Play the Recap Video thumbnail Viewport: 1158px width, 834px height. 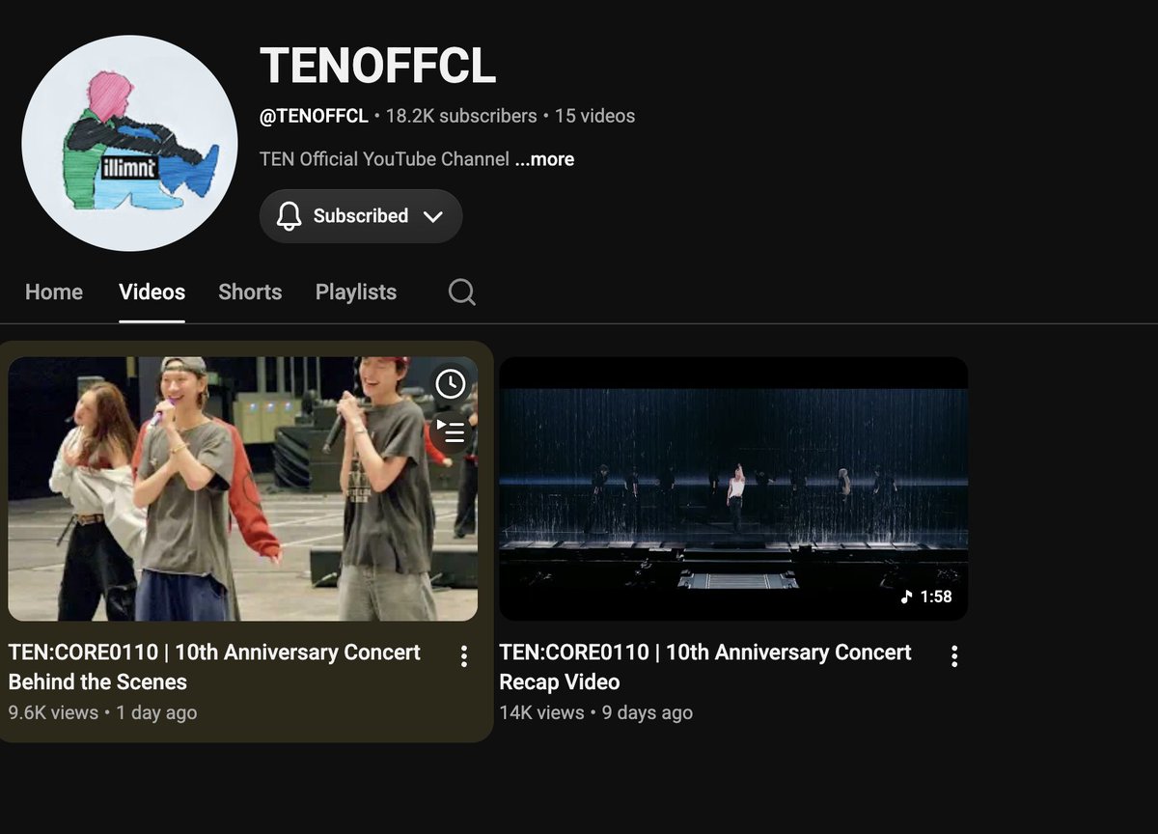(x=733, y=488)
